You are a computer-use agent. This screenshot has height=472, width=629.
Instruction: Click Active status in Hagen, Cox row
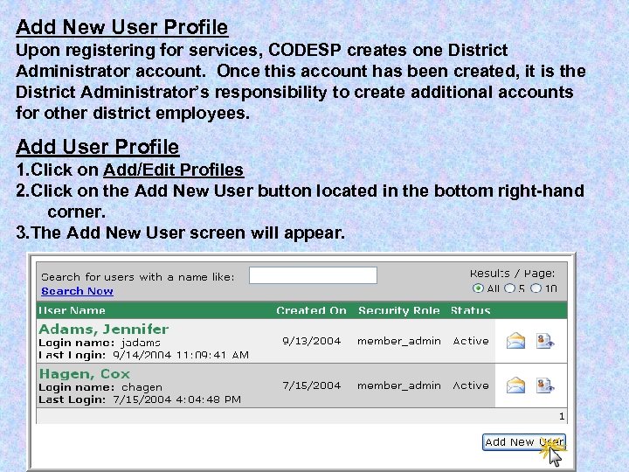pyautogui.click(x=471, y=385)
